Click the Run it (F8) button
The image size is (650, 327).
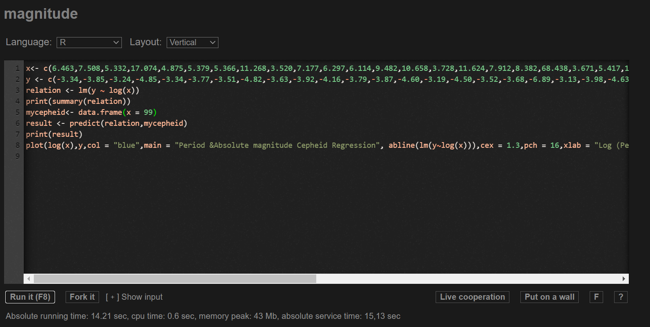coord(30,297)
